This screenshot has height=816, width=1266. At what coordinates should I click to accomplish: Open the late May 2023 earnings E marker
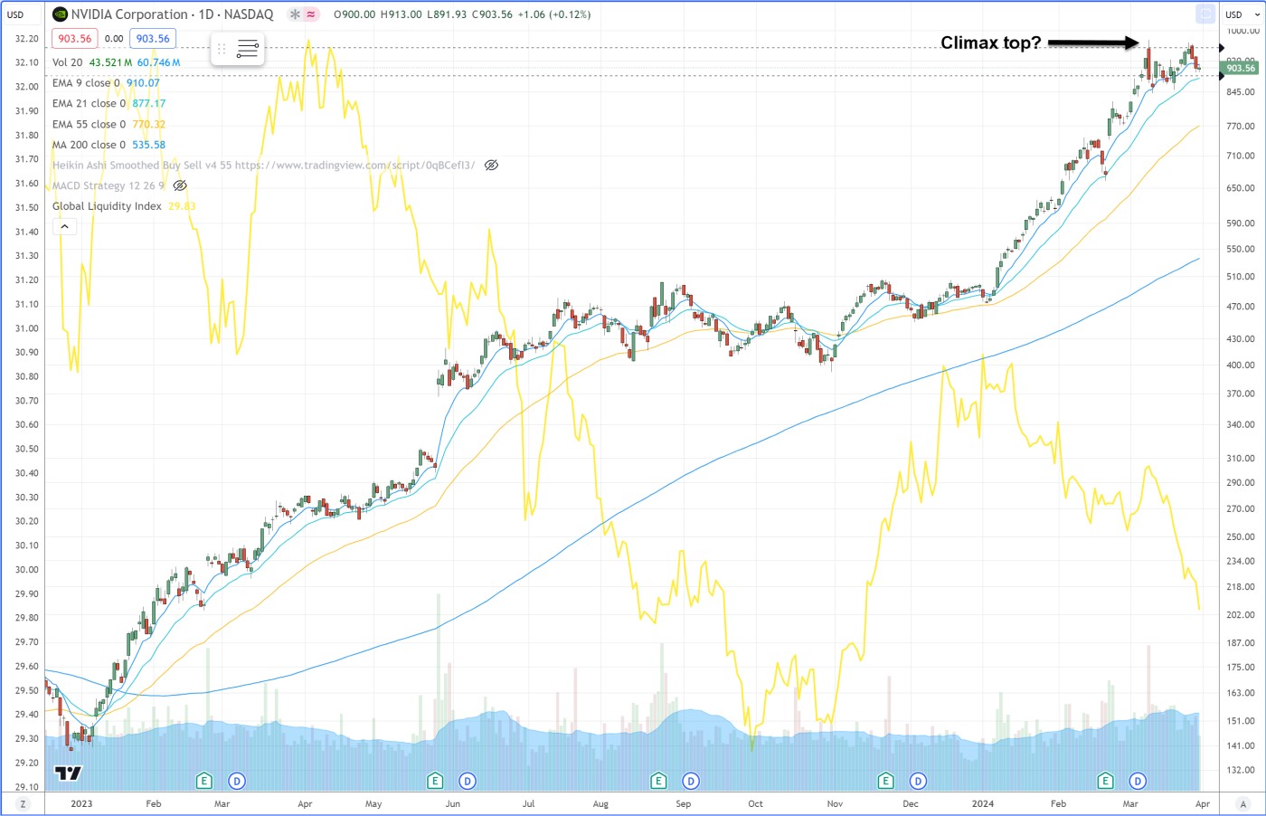[435, 781]
